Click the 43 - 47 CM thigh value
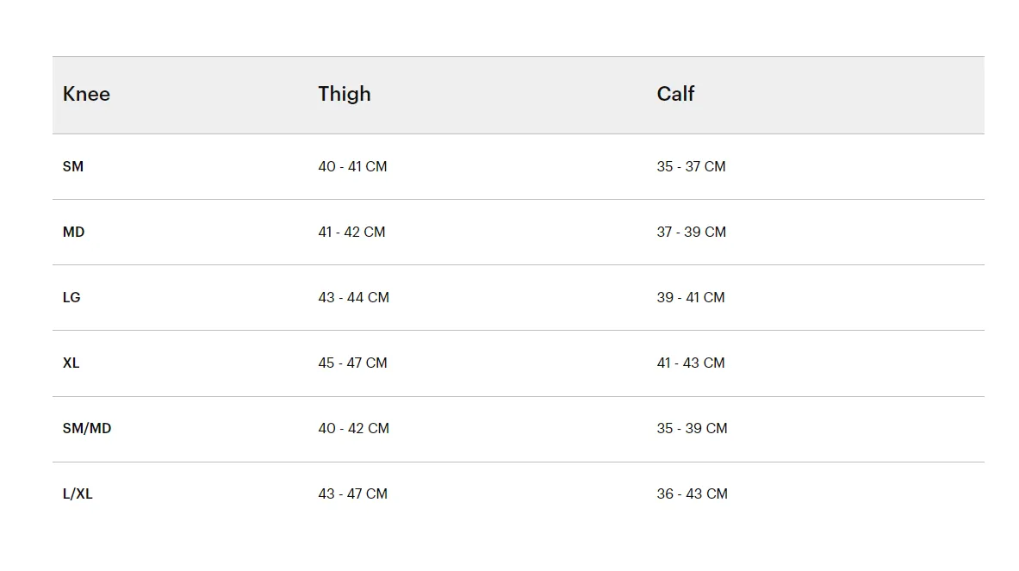Screen dimensions: 1019x571 pyautogui.click(x=353, y=494)
